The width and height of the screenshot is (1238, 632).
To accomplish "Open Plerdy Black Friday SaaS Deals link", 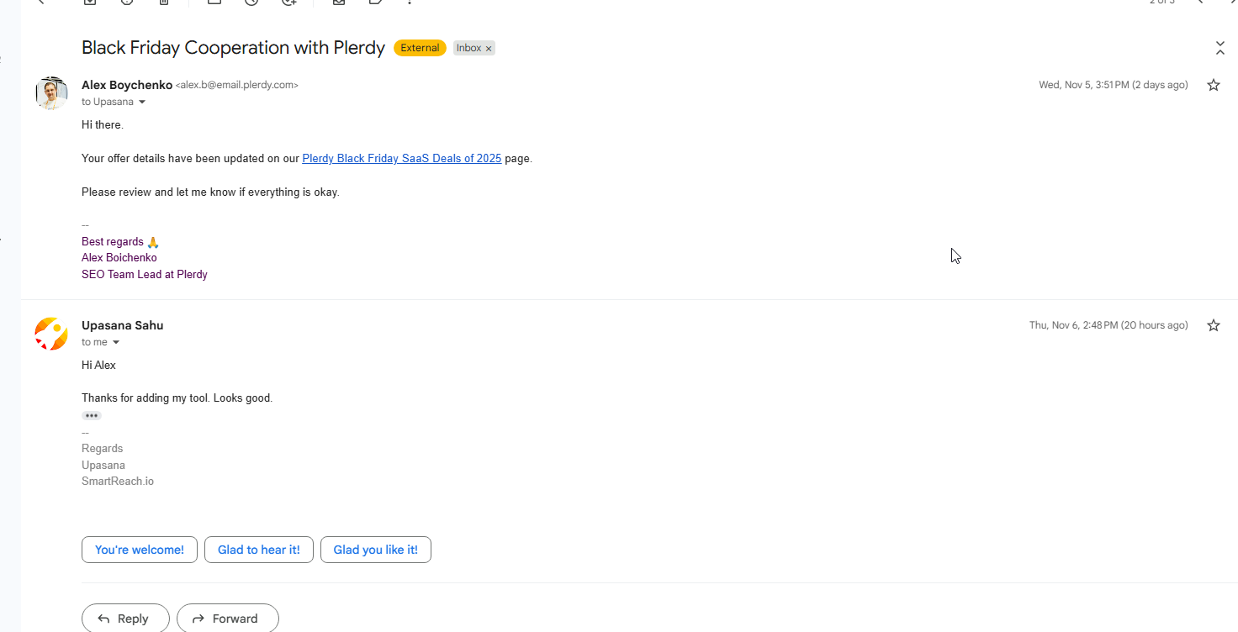I will coord(401,158).
